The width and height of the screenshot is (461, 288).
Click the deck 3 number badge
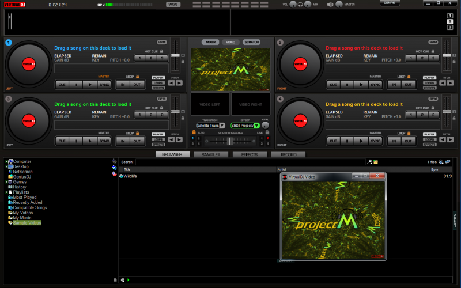pos(9,98)
